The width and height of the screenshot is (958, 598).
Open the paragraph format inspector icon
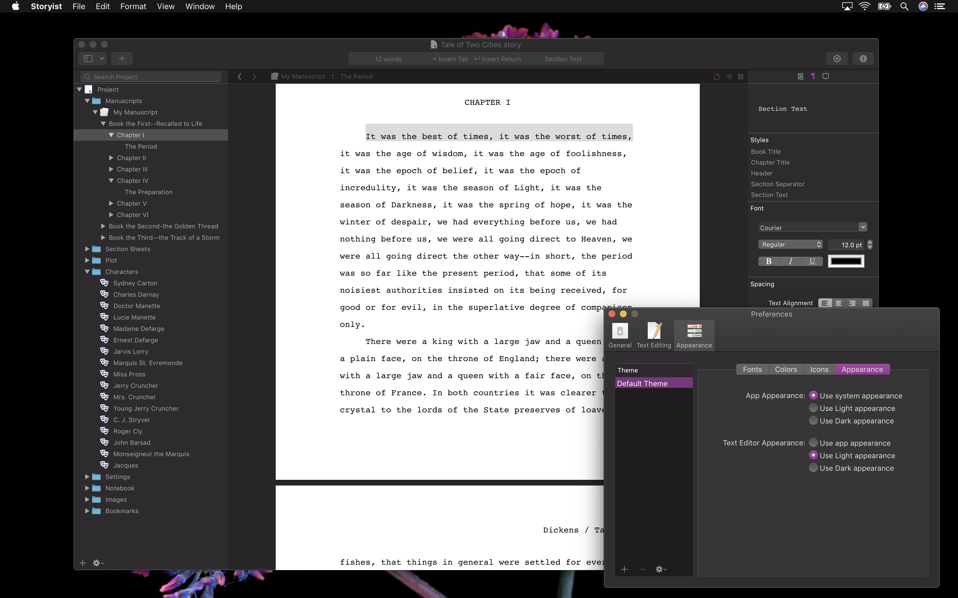(x=813, y=76)
